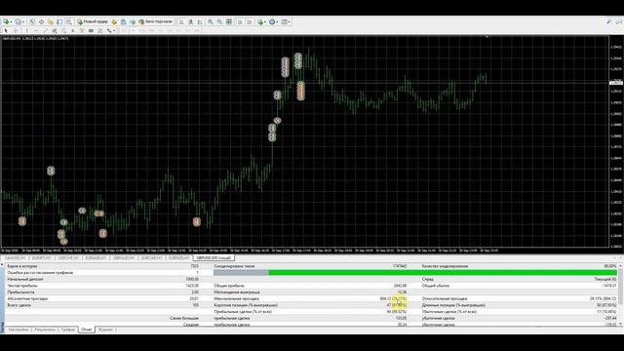624x351 pixels.
Task: Expand the arrows objects dropdown
Action: [x=114, y=30]
